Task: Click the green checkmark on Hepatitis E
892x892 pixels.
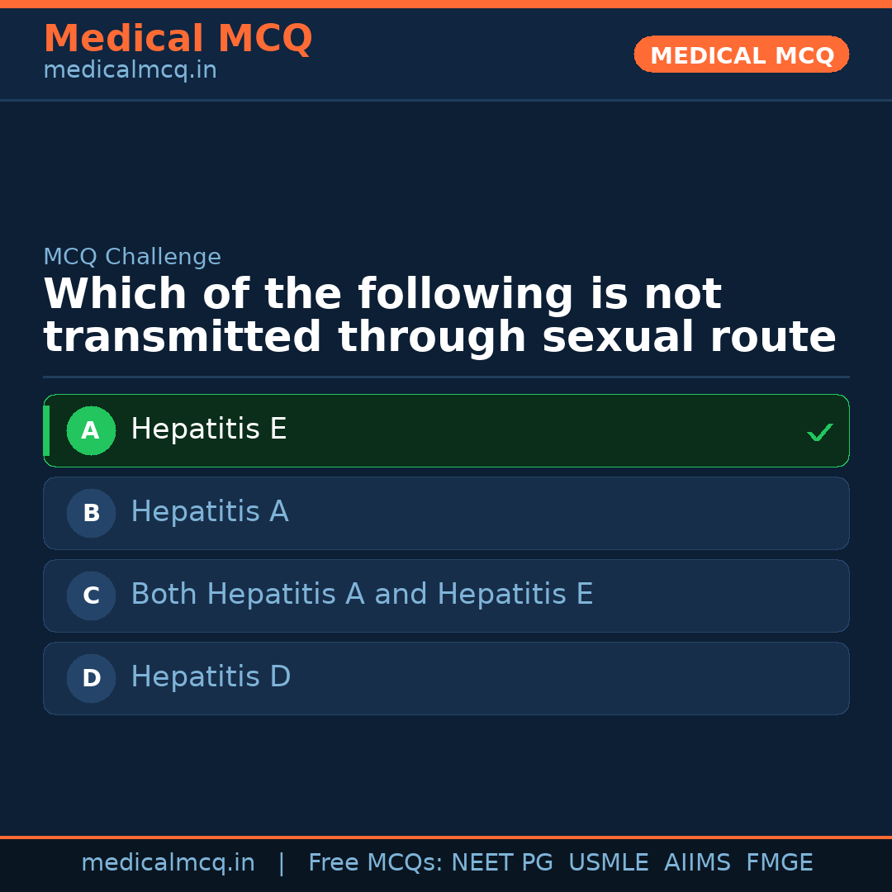Action: [x=819, y=432]
